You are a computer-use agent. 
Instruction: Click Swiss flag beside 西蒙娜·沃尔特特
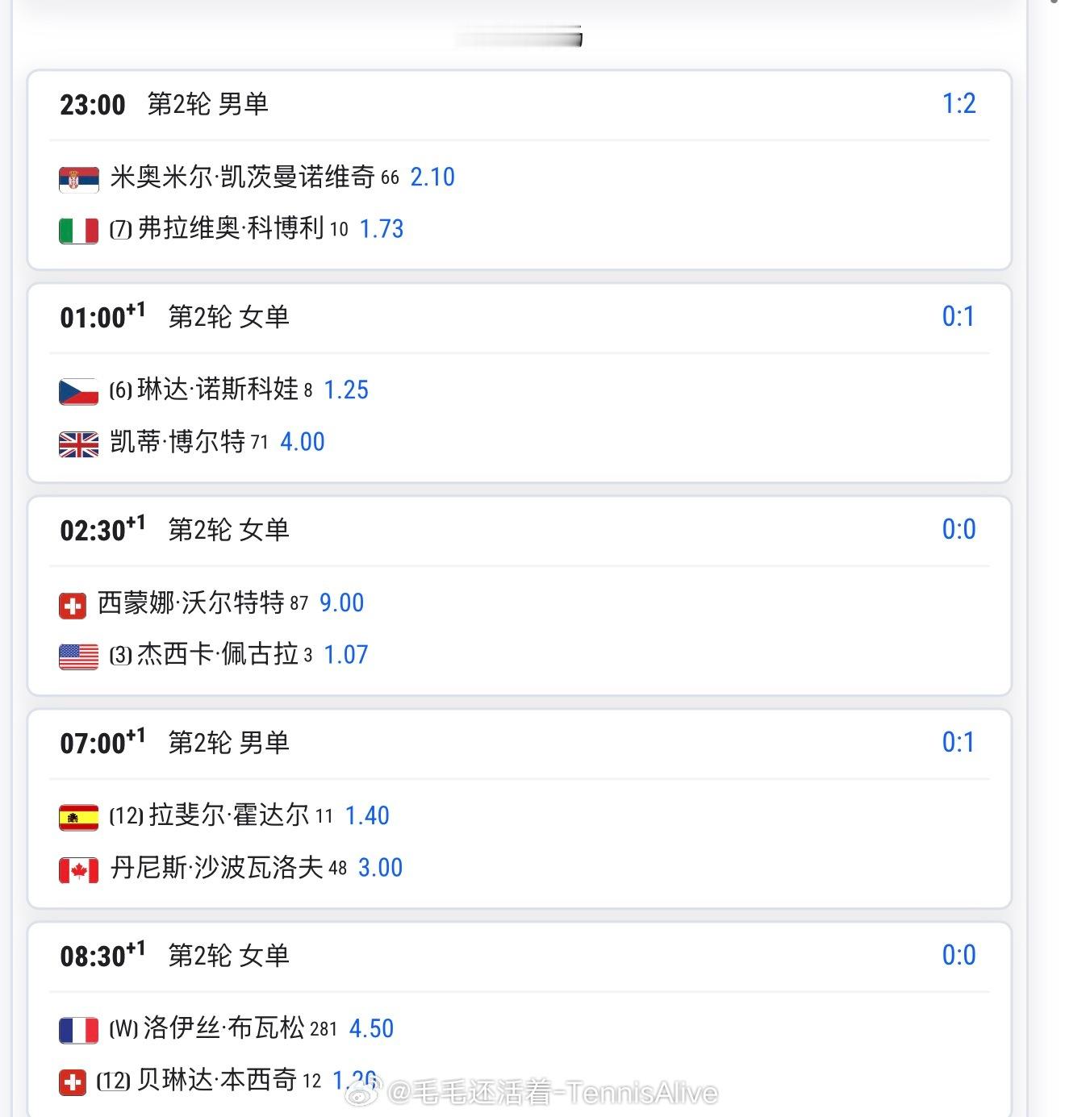[x=73, y=606]
